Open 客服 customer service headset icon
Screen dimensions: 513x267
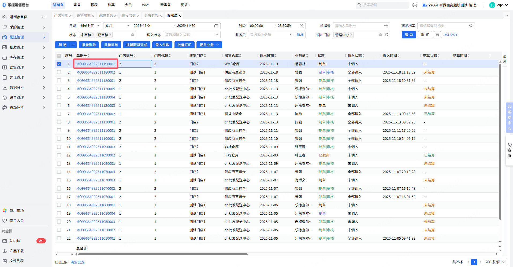510,145
